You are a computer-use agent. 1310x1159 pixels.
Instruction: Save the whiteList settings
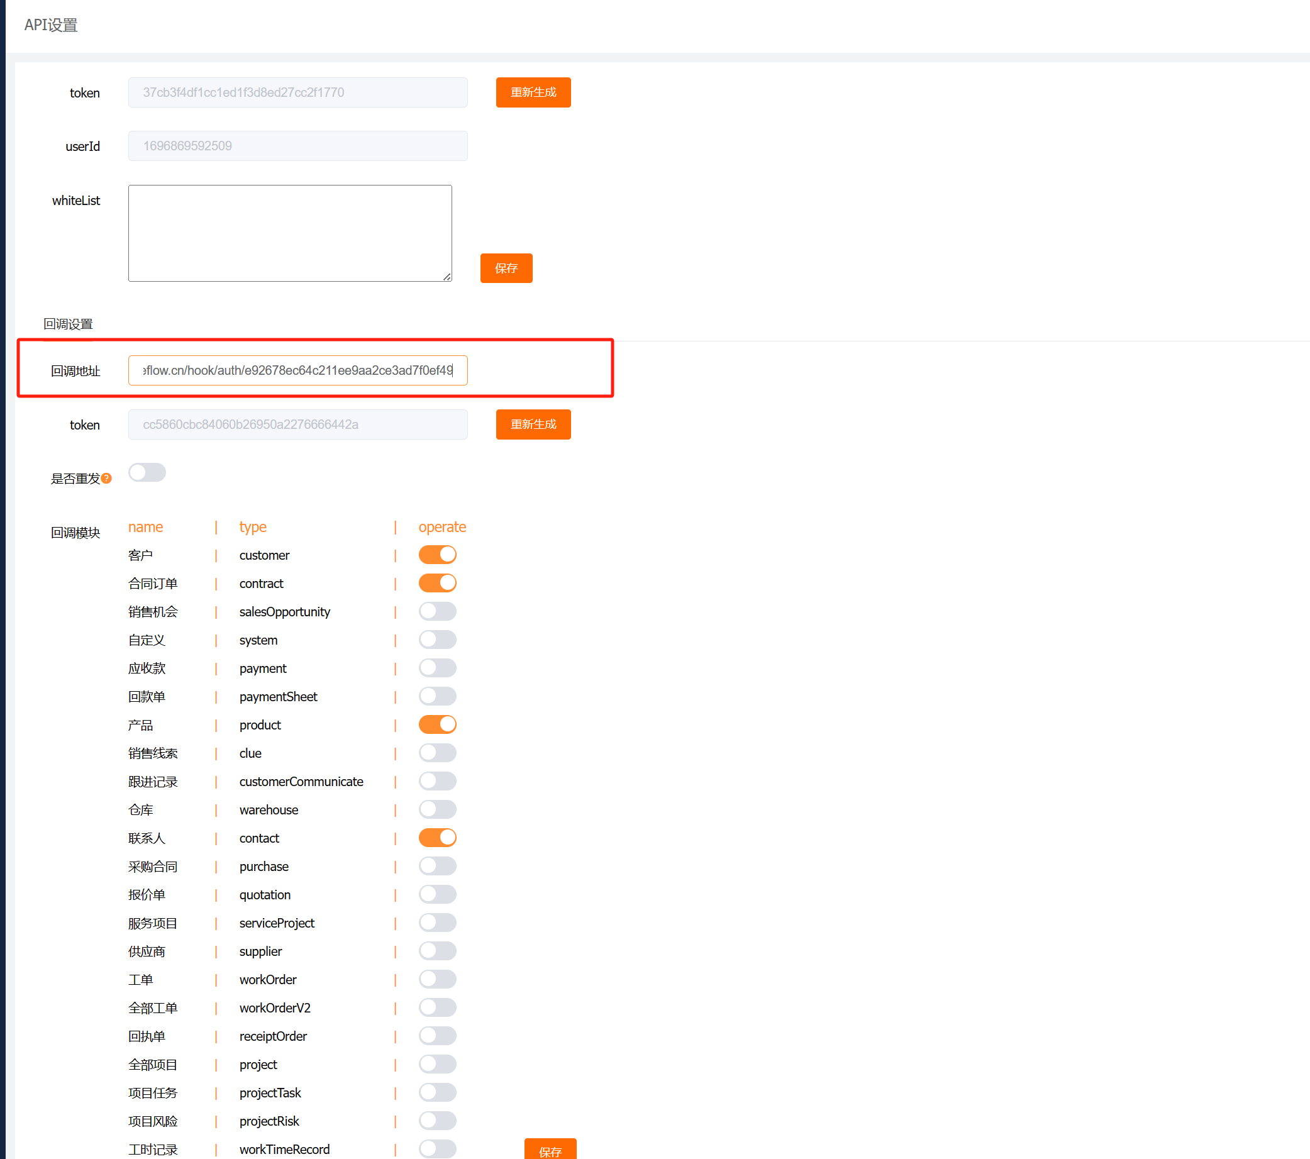pos(506,268)
